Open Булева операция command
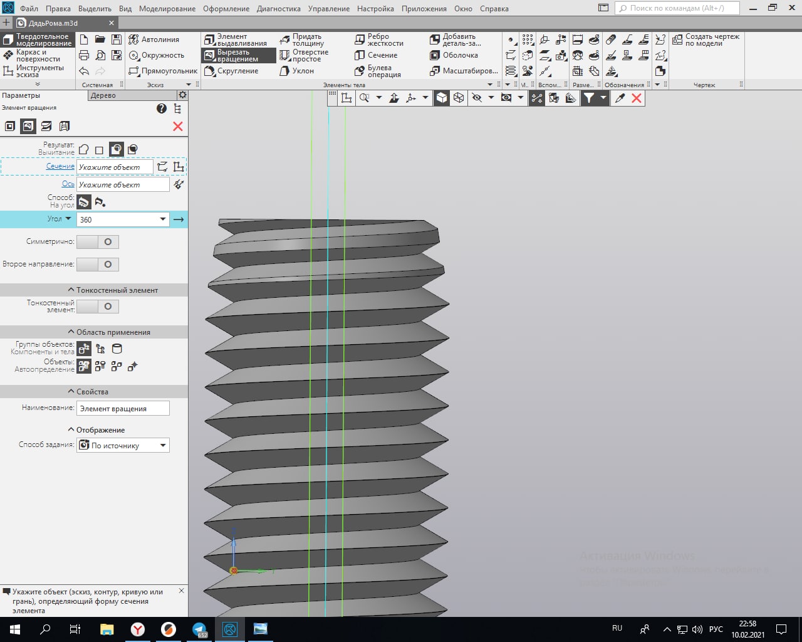 coord(378,71)
